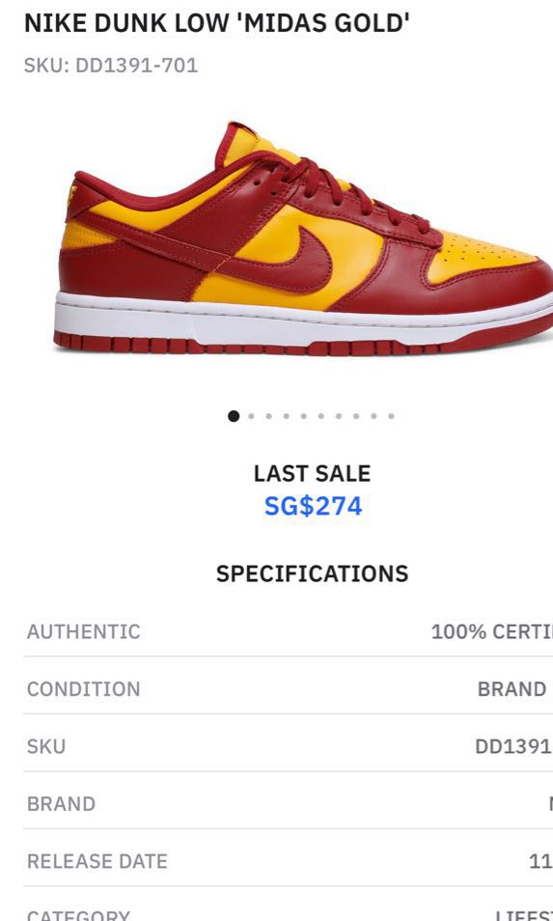Open the Midas Gold sneaker product image
553x921 pixels.
[305, 237]
